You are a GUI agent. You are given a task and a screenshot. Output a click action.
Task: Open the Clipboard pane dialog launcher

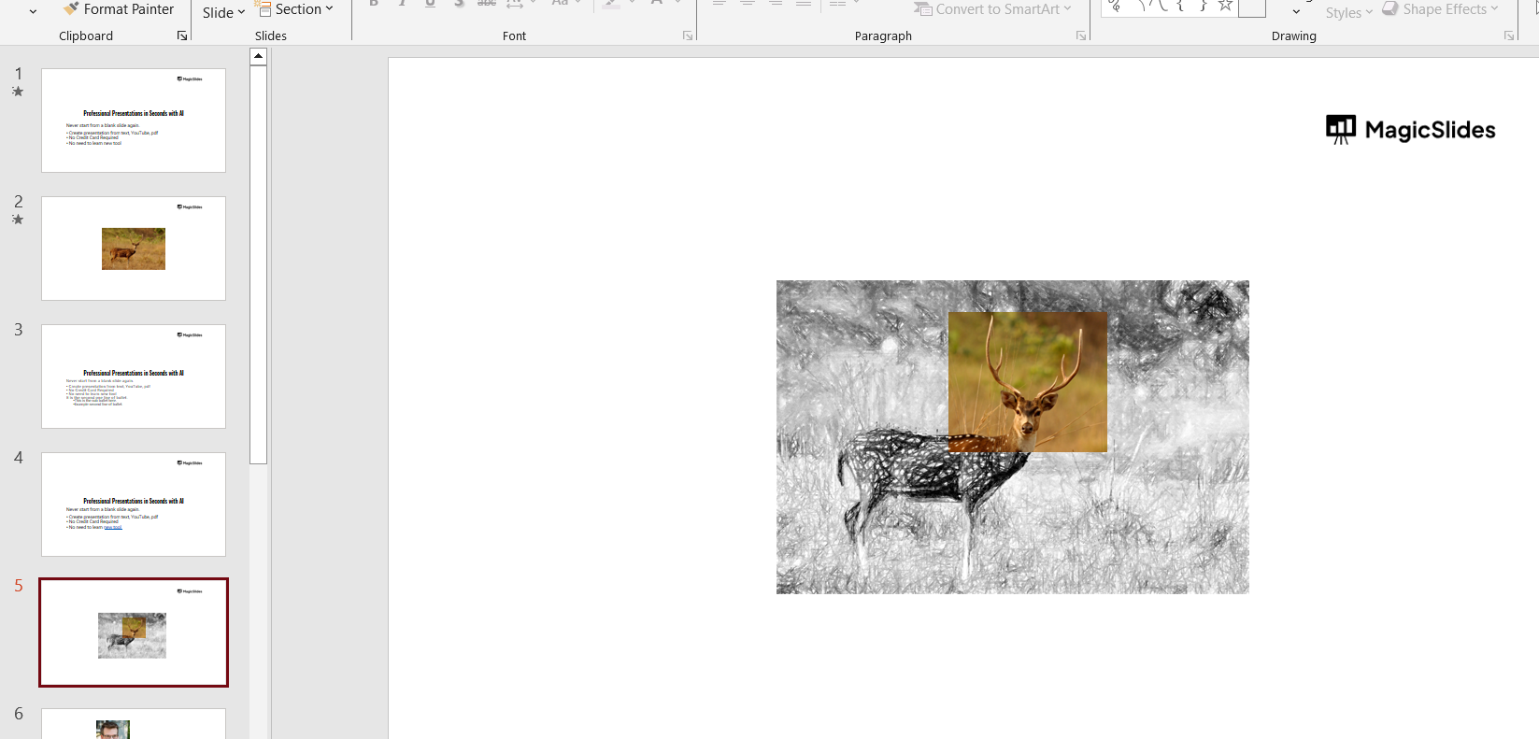coord(182,36)
